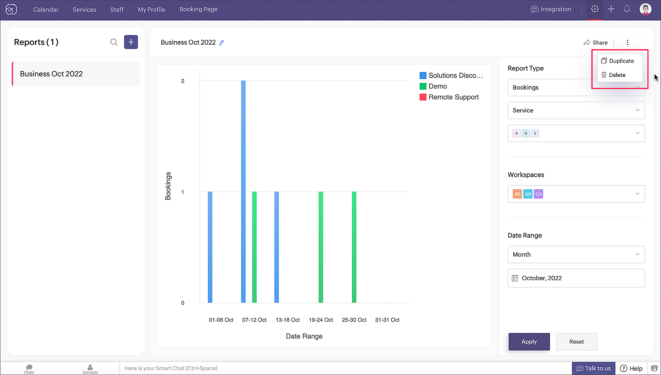
Task: Click the Reset button
Action: [x=576, y=342]
